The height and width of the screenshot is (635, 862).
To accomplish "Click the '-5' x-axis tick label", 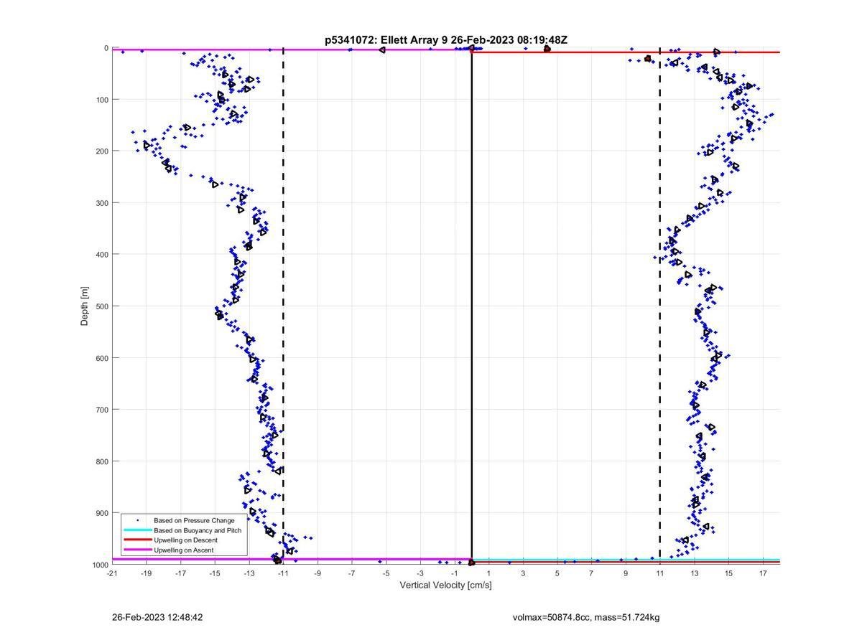I will pos(386,573).
